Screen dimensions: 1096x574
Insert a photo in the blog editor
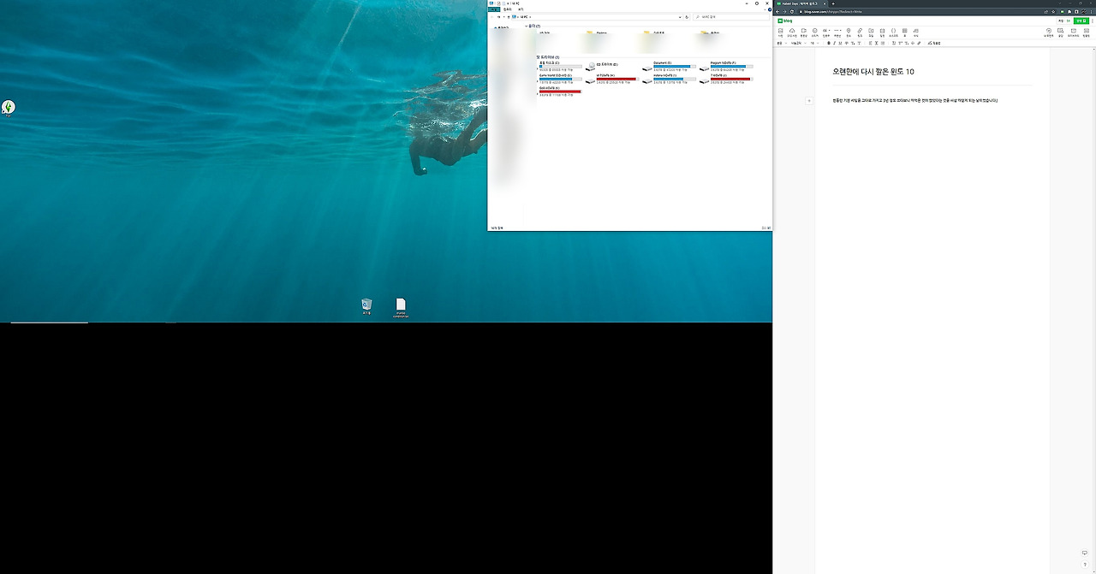coord(780,33)
